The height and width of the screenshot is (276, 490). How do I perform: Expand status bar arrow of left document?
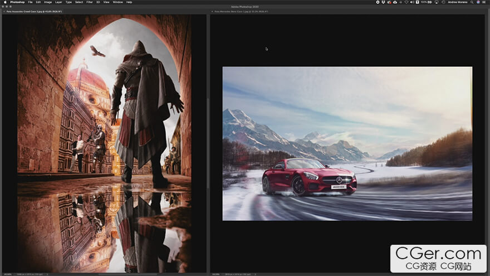click(x=47, y=274)
